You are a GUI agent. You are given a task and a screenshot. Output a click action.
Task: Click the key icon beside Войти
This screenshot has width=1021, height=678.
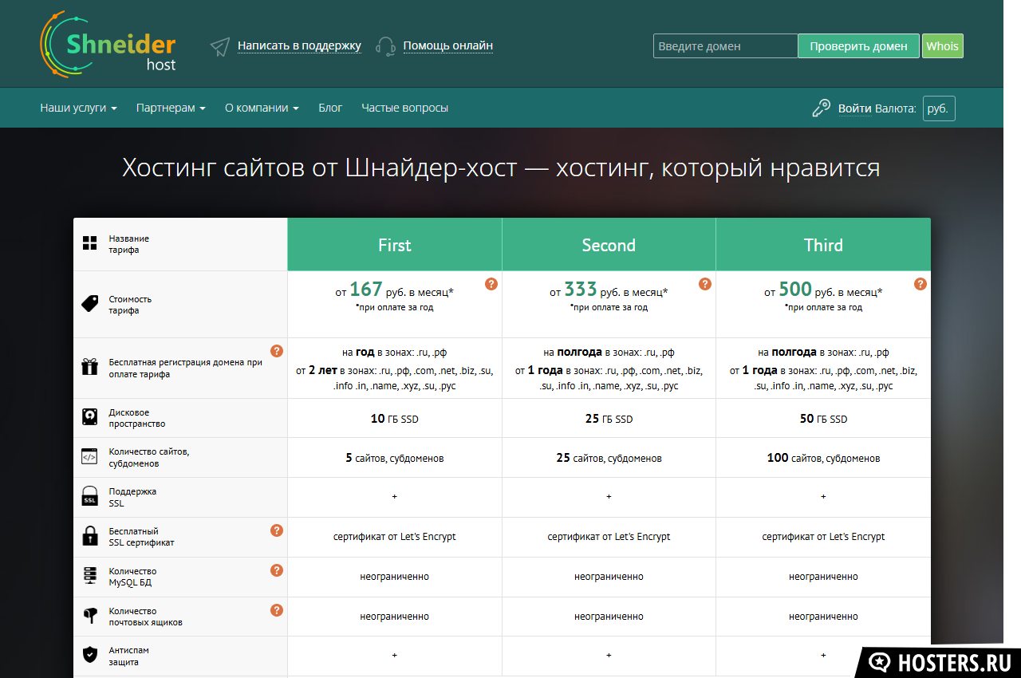coord(821,108)
